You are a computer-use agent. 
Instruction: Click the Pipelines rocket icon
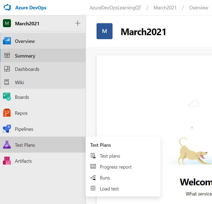click(x=7, y=129)
